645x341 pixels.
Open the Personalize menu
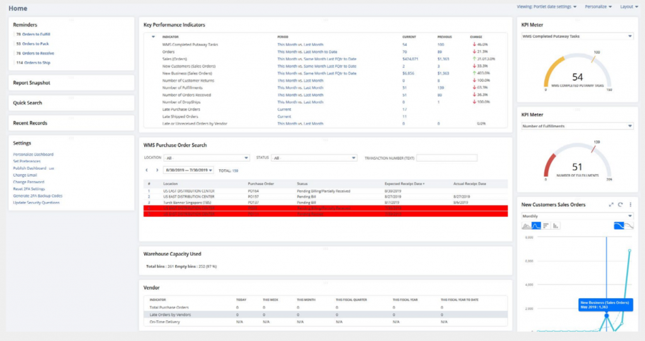click(598, 6)
